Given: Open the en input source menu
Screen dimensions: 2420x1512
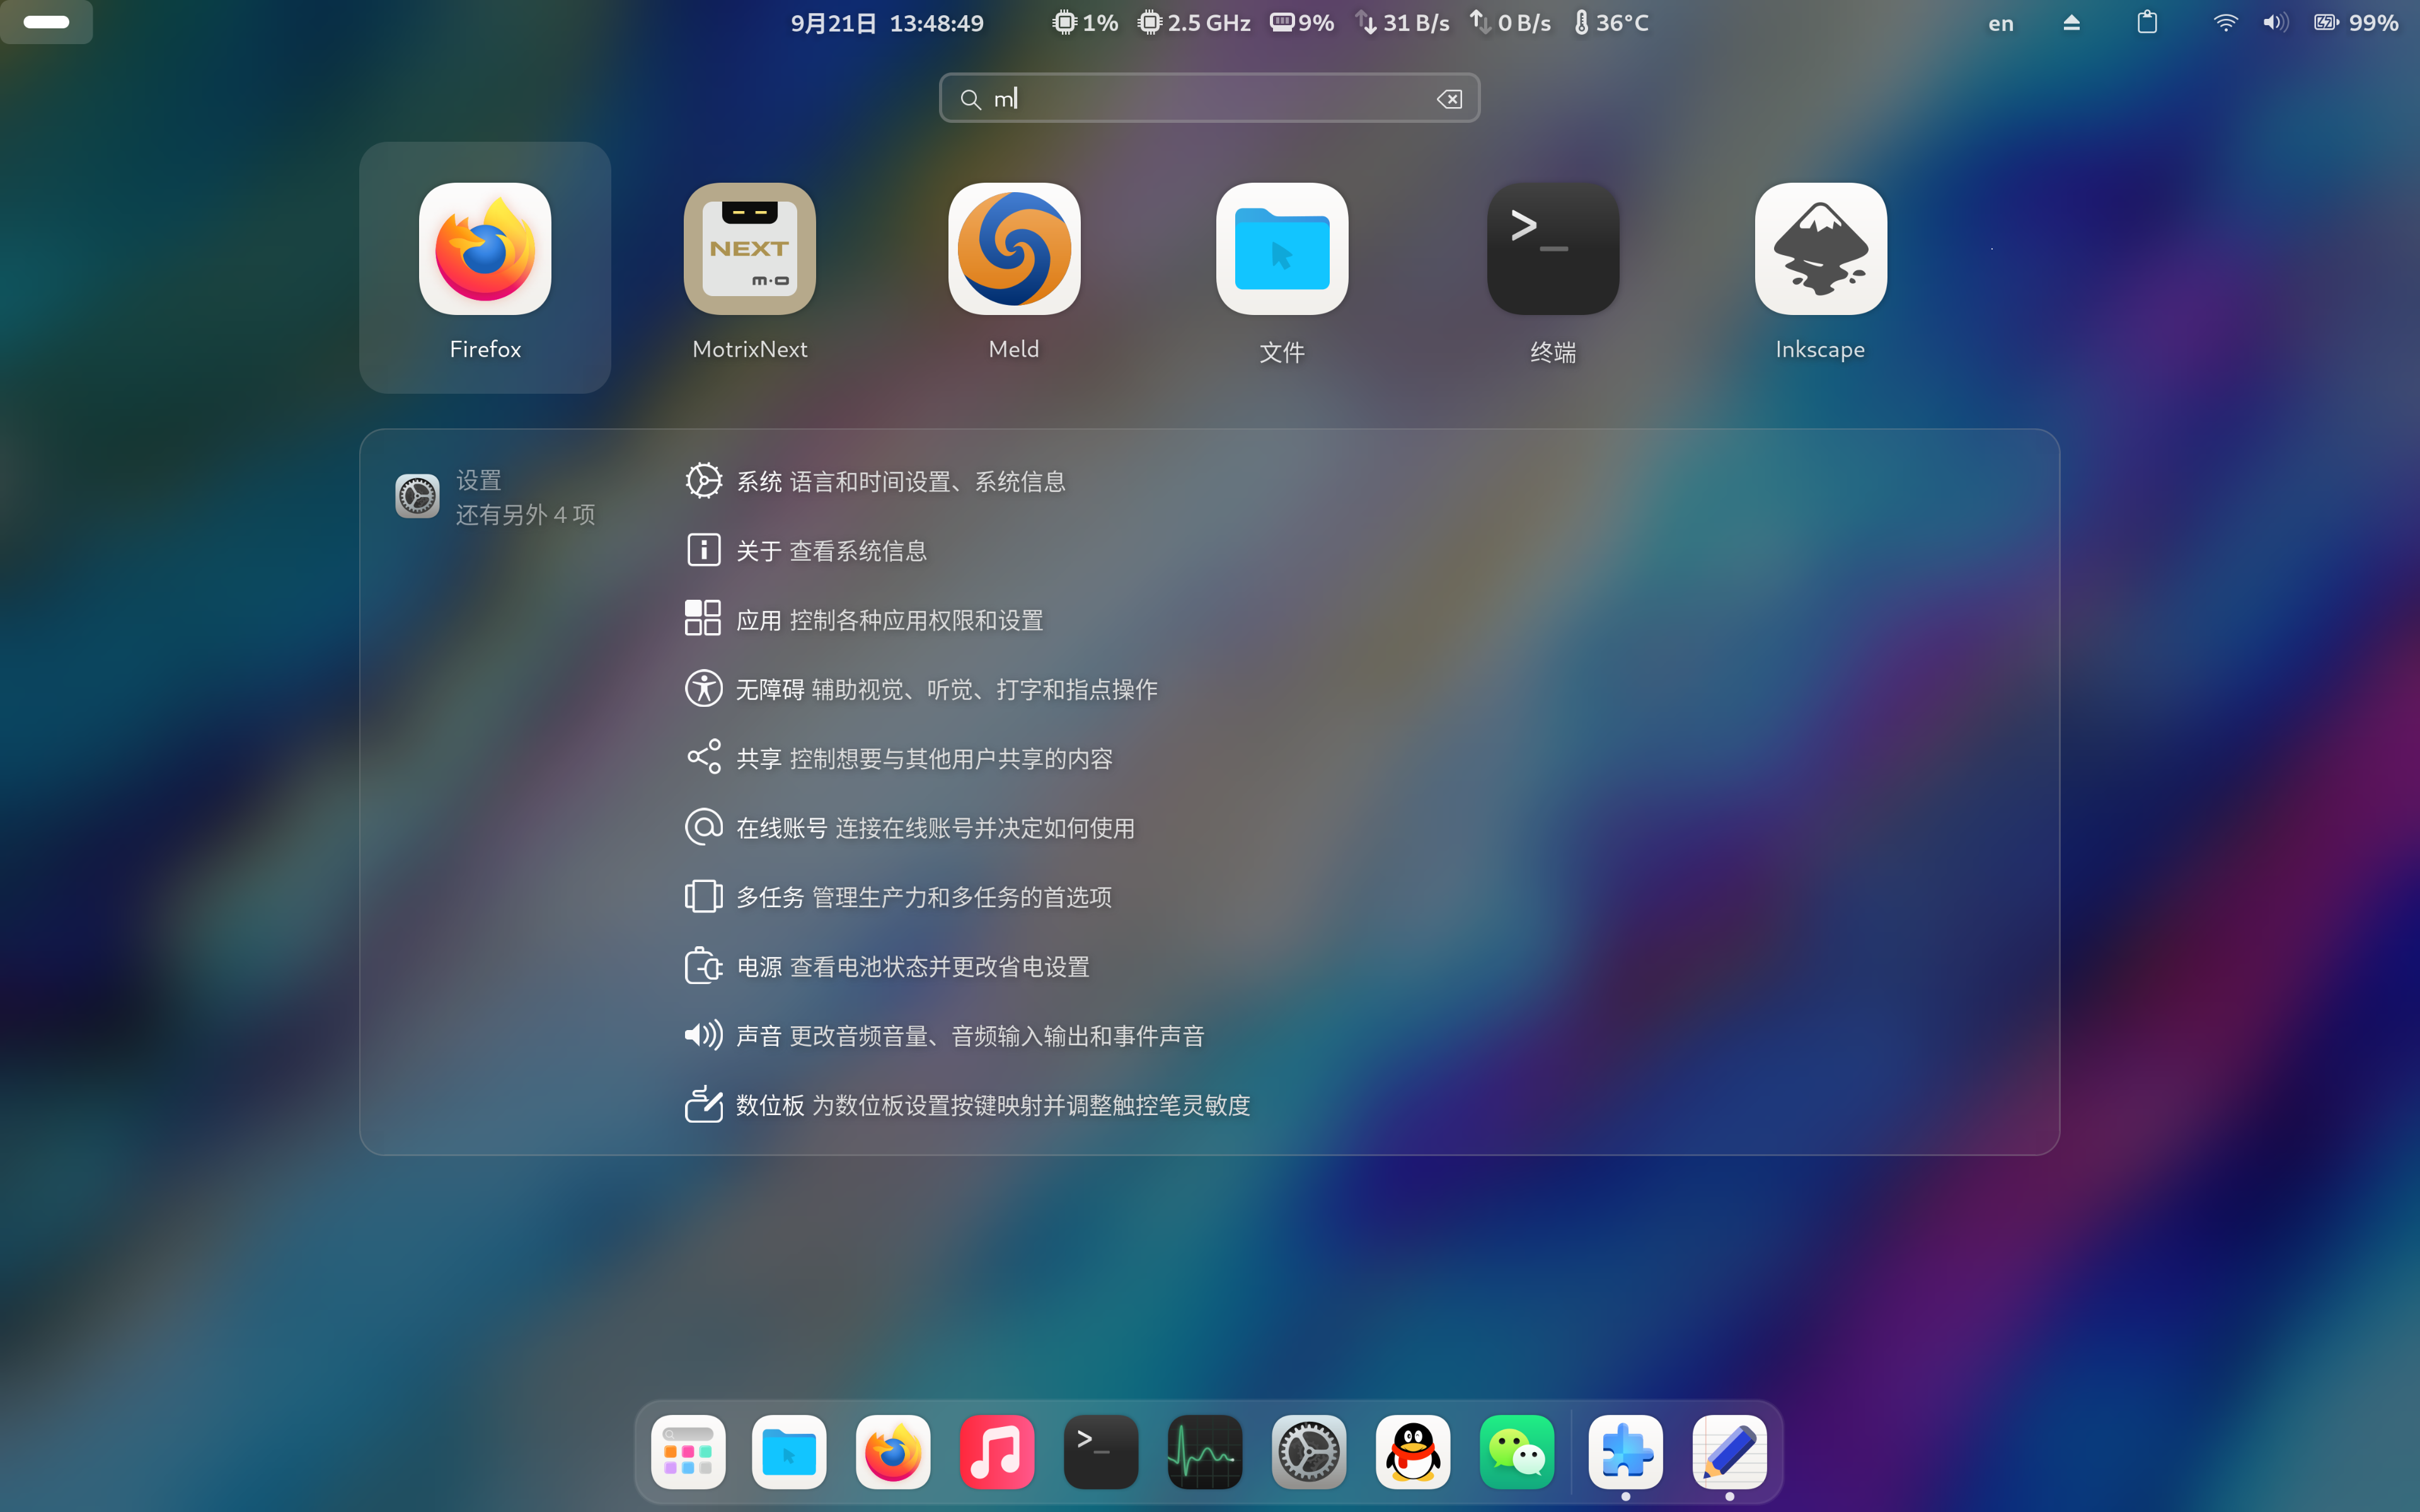Looking at the screenshot, I should coord(2001,23).
